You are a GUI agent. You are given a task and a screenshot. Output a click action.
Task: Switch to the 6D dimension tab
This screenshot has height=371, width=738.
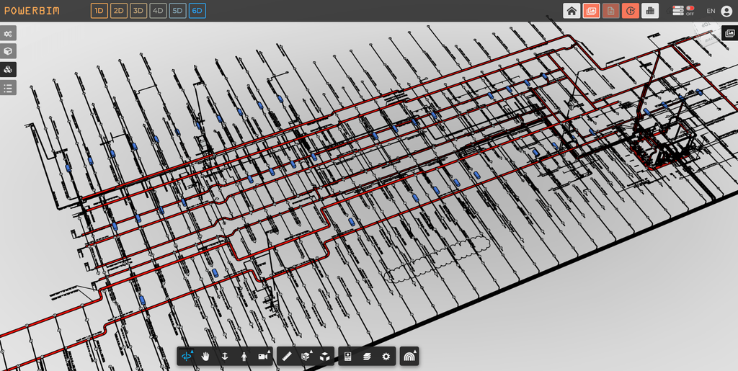coord(197,11)
